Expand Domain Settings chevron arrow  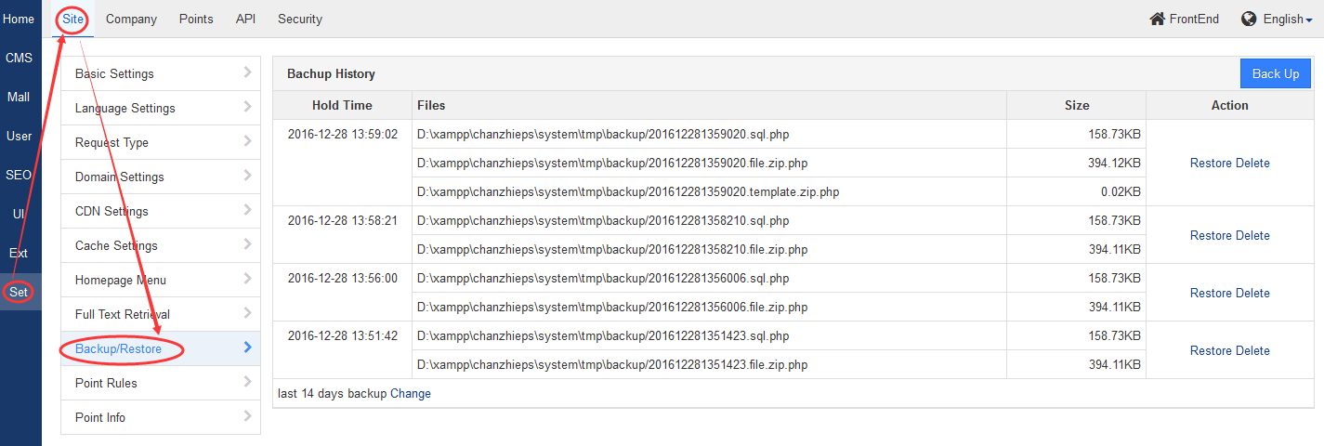pyautogui.click(x=247, y=176)
